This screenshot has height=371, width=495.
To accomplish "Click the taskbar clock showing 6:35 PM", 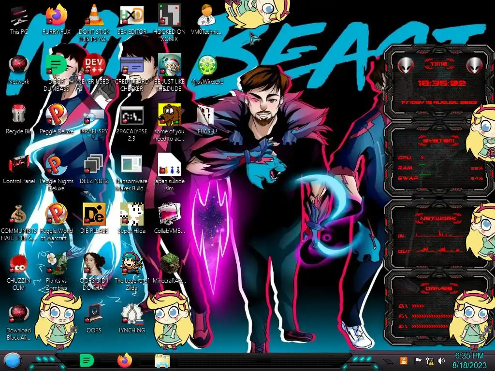I will [x=469, y=360].
